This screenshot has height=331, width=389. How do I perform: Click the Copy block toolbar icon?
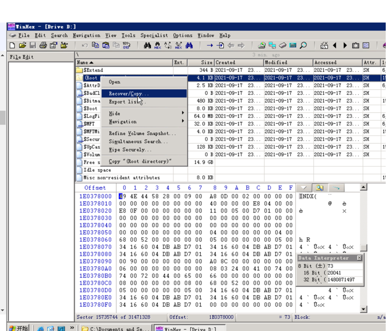[x=95, y=45]
